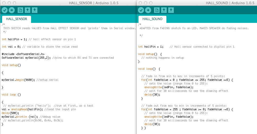Click Verify icon in HALL_SENSOR window
Screen dimensions: 257x134
[x=4, y=10]
